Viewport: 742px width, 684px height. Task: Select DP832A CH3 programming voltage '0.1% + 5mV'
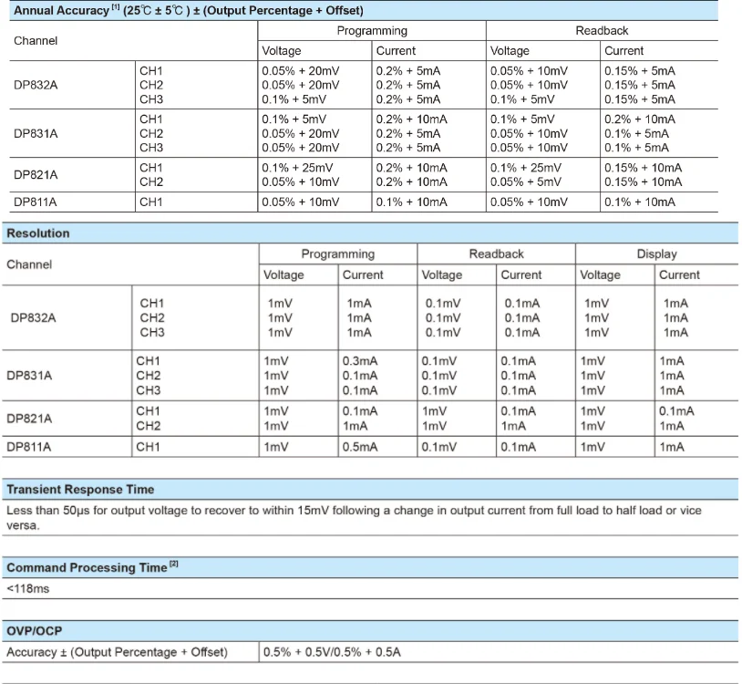294,99
